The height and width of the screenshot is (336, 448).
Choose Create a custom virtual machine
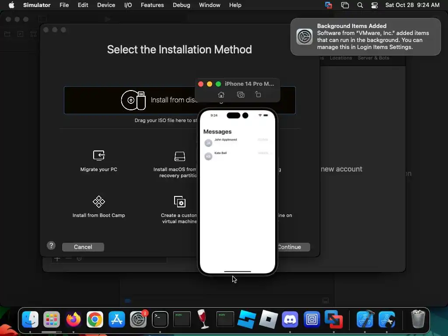click(179, 210)
